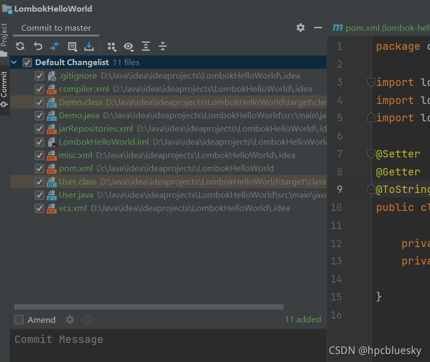
Task: Select the pom.xml file row
Action: [x=169, y=169]
